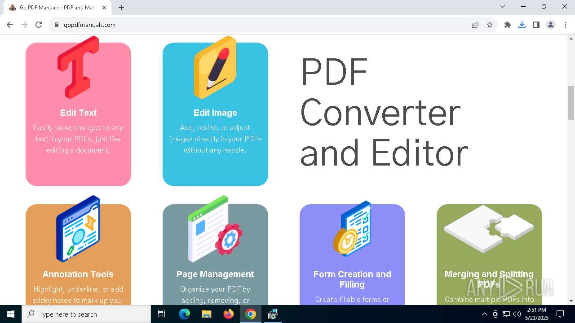Image resolution: width=575 pixels, height=323 pixels.
Task: Open the clock showing 2:51 PM
Action: 536,314
